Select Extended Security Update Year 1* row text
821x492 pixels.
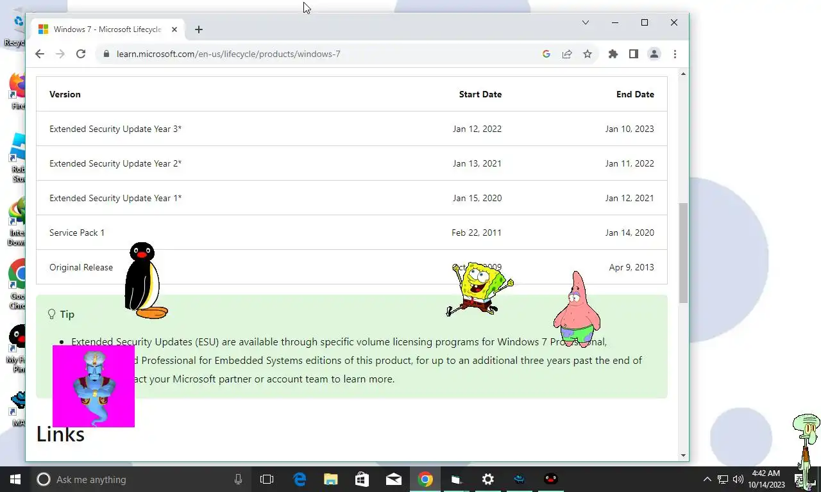pyautogui.click(x=115, y=198)
